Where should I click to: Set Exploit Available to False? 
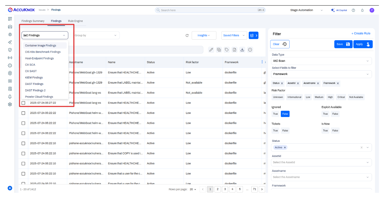click(x=335, y=114)
